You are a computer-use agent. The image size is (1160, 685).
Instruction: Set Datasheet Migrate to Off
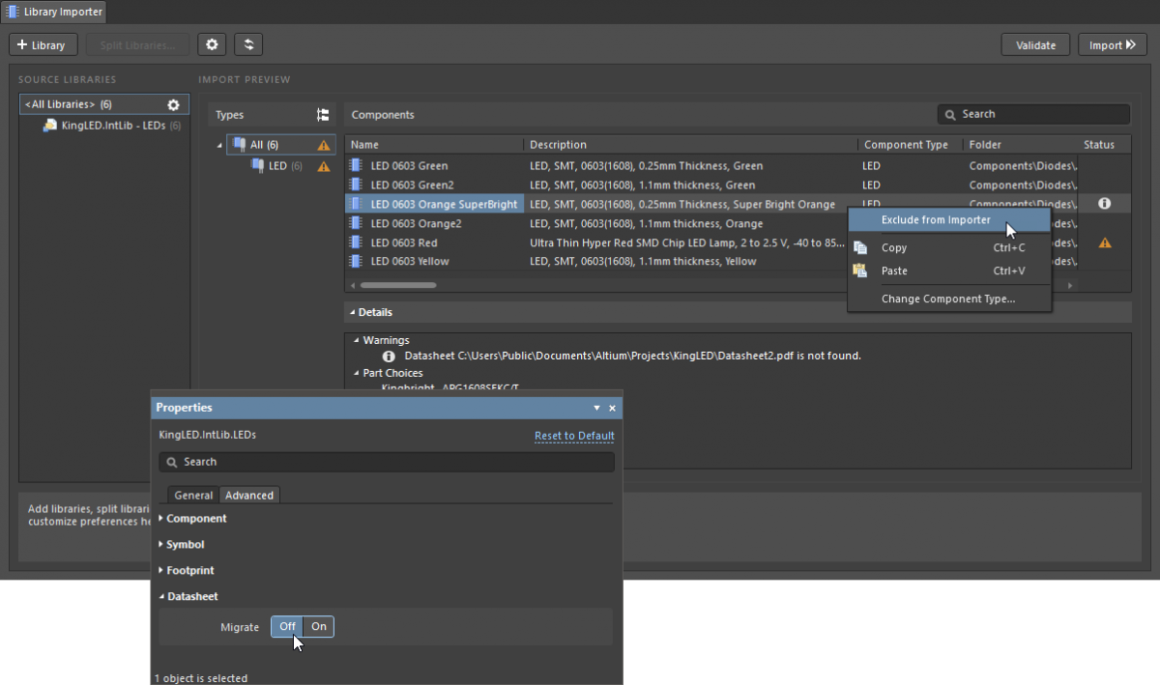click(288, 626)
